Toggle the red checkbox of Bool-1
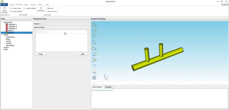 coord(7,31)
